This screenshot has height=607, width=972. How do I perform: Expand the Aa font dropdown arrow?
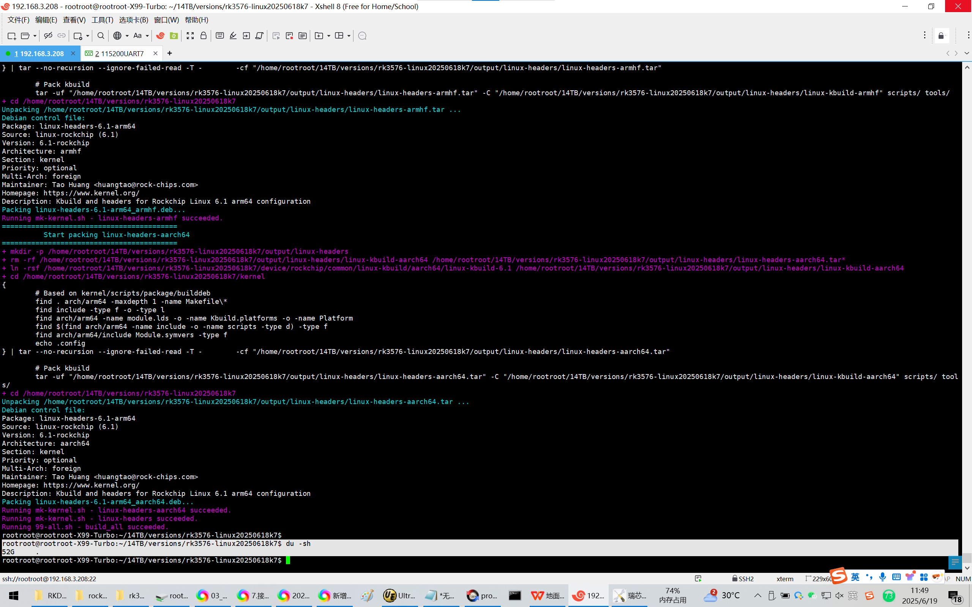pos(147,36)
